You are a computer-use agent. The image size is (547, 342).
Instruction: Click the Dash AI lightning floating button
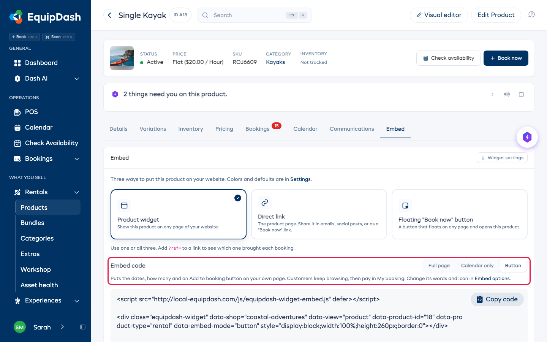(527, 137)
